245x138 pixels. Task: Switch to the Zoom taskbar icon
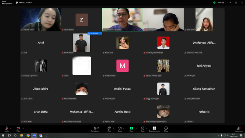(34, 135)
